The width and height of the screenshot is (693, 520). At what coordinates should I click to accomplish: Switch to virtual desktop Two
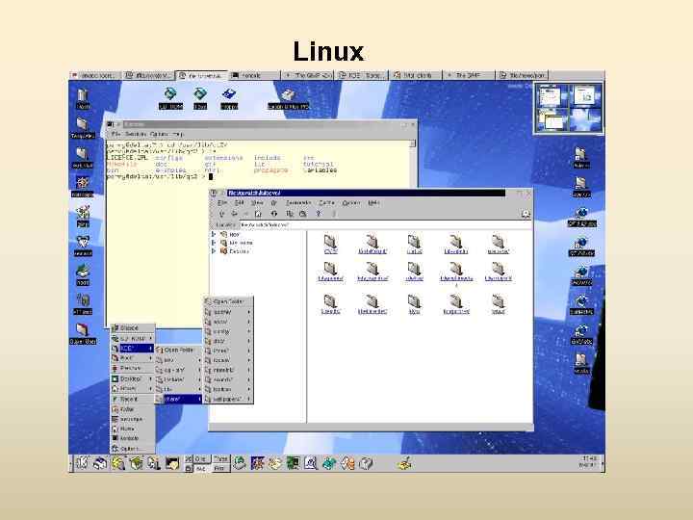pyautogui.click(x=200, y=468)
